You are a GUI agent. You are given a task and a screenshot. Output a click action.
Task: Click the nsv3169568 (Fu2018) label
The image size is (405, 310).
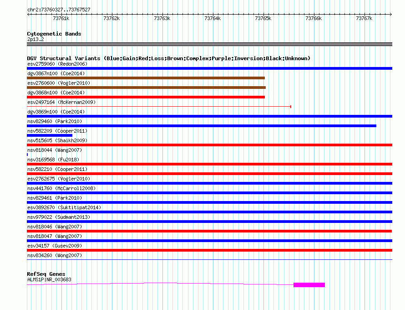tap(53, 160)
